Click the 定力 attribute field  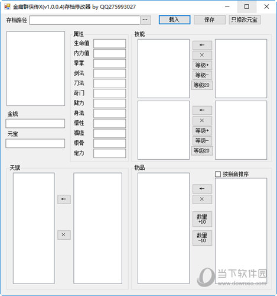pos(110,153)
